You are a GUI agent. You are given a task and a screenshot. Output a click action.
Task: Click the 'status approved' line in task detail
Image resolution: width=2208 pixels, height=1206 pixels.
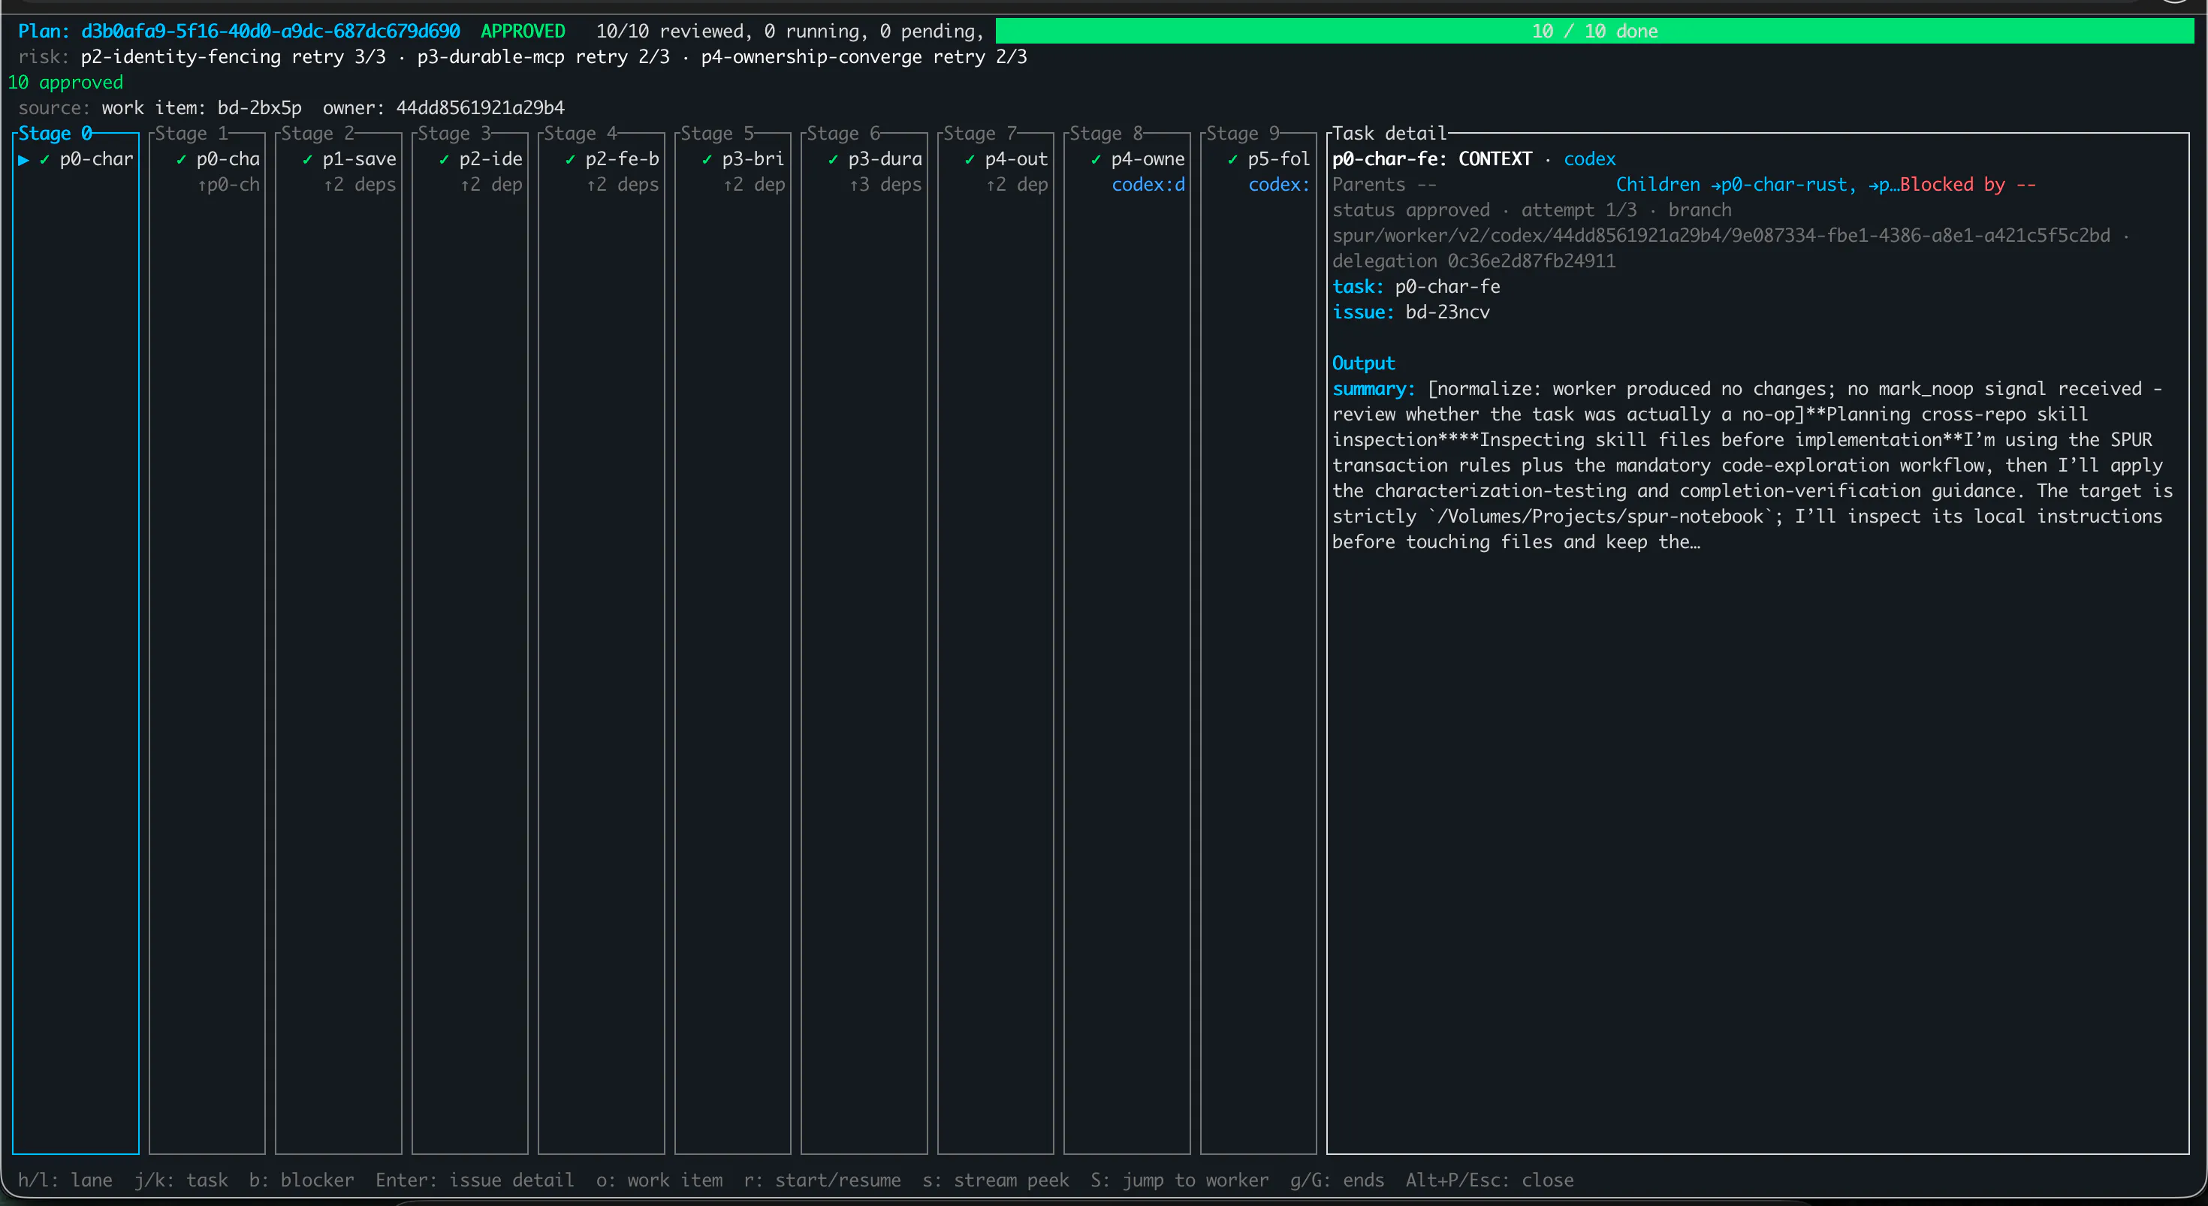pos(1411,211)
